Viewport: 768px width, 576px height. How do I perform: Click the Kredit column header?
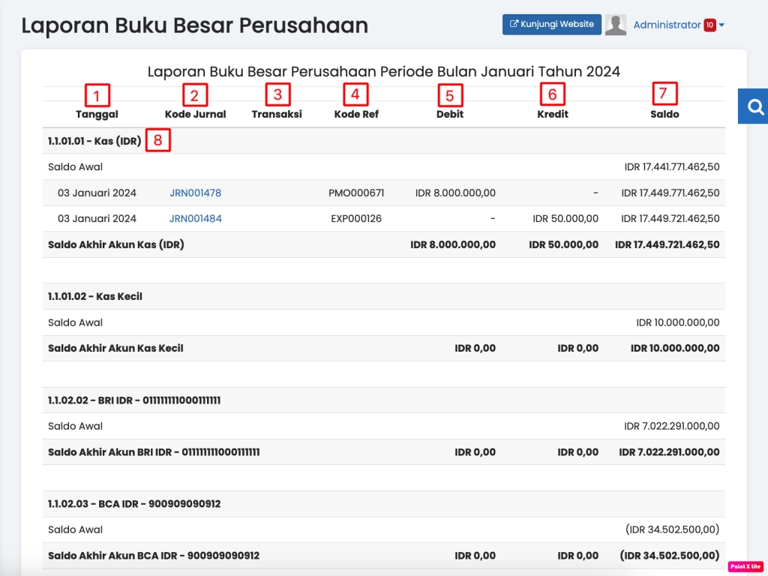[x=553, y=114]
